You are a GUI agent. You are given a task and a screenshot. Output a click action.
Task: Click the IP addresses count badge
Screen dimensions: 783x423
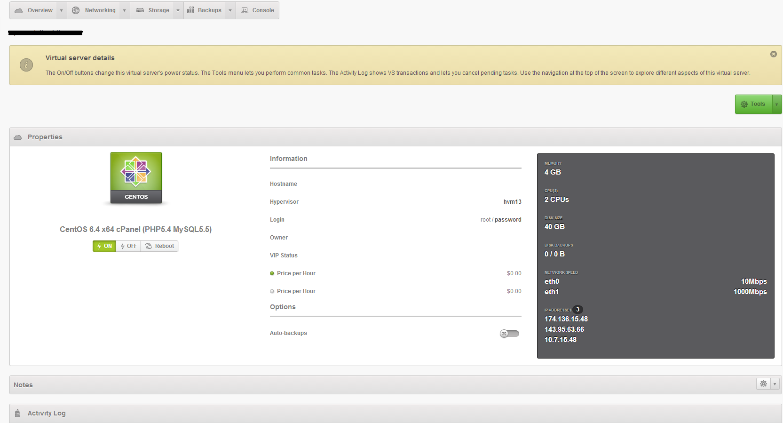click(x=577, y=310)
